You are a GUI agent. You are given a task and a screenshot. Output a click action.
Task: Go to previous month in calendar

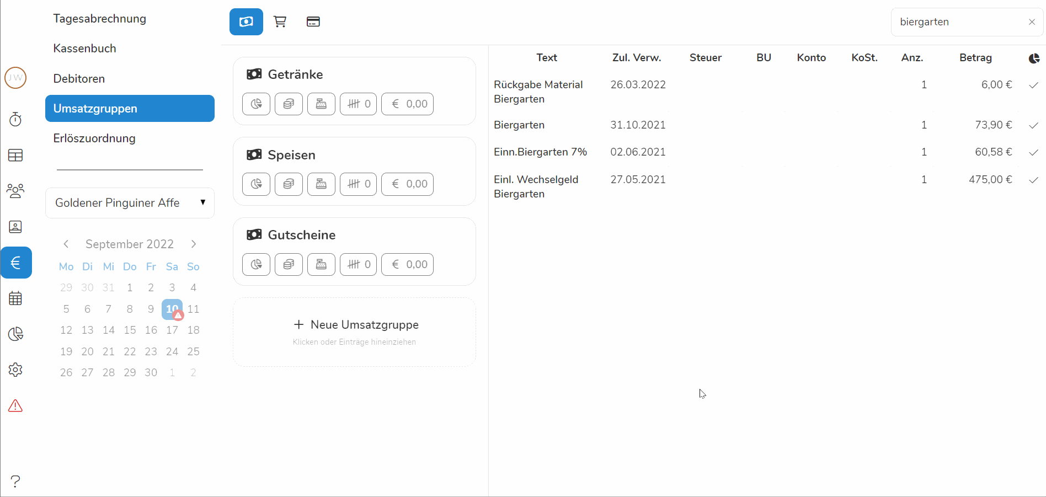[x=66, y=244]
